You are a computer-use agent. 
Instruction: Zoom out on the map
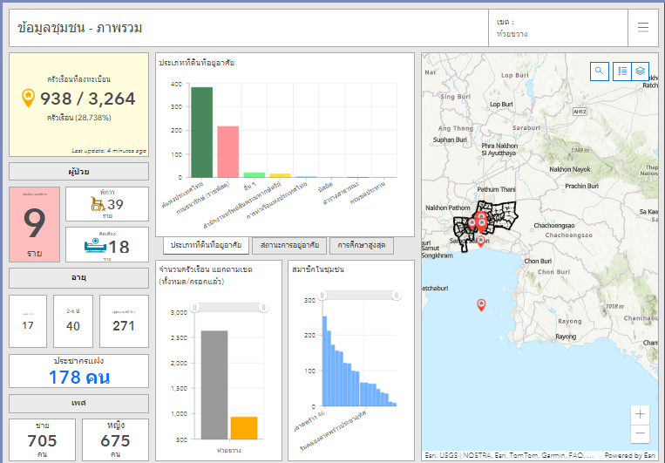(x=641, y=433)
